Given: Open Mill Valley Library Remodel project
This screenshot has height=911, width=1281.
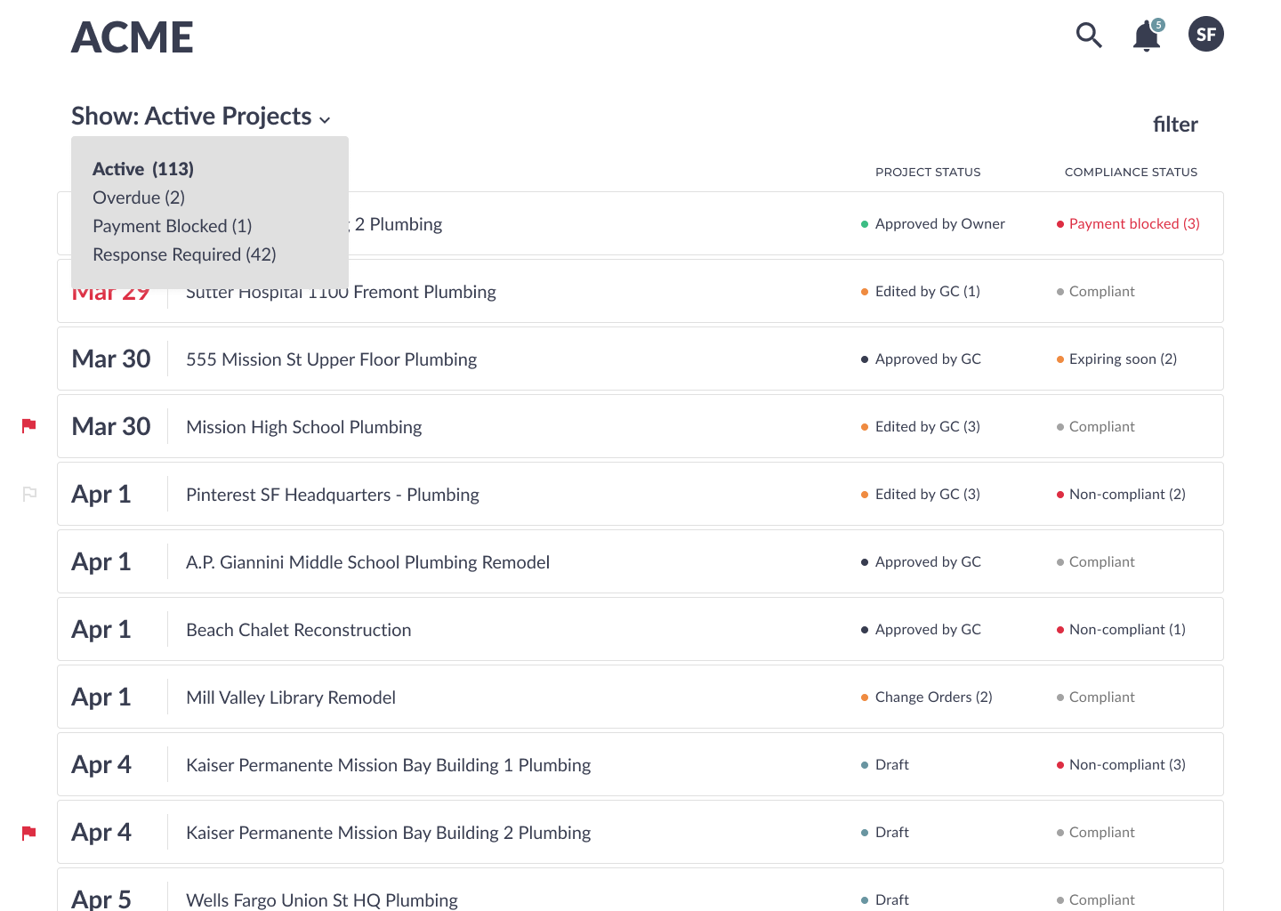Looking at the screenshot, I should [x=640, y=697].
